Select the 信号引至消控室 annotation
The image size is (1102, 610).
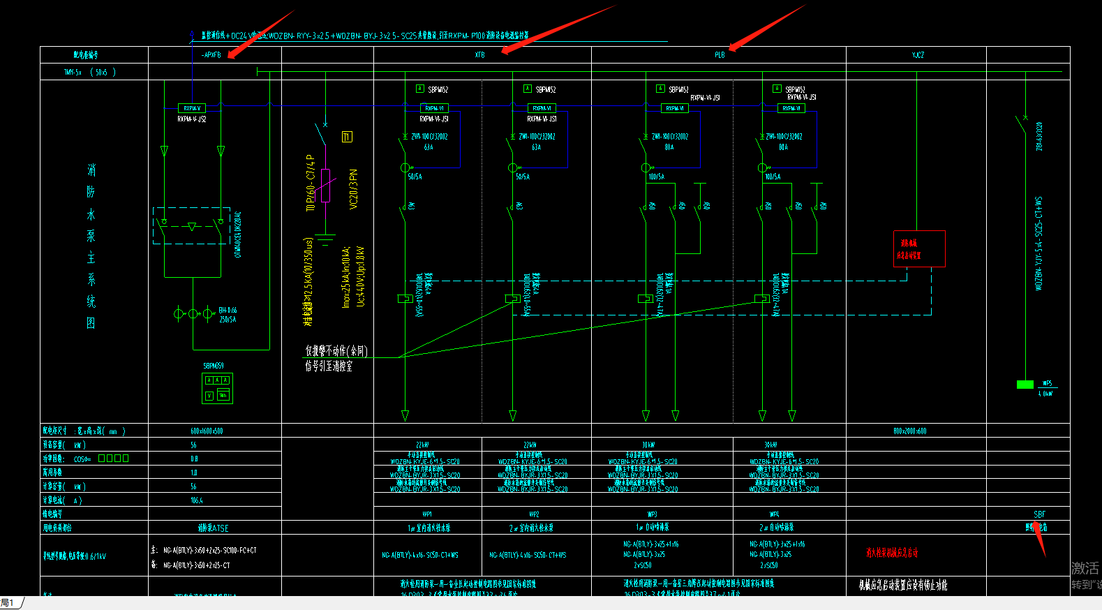(x=329, y=366)
